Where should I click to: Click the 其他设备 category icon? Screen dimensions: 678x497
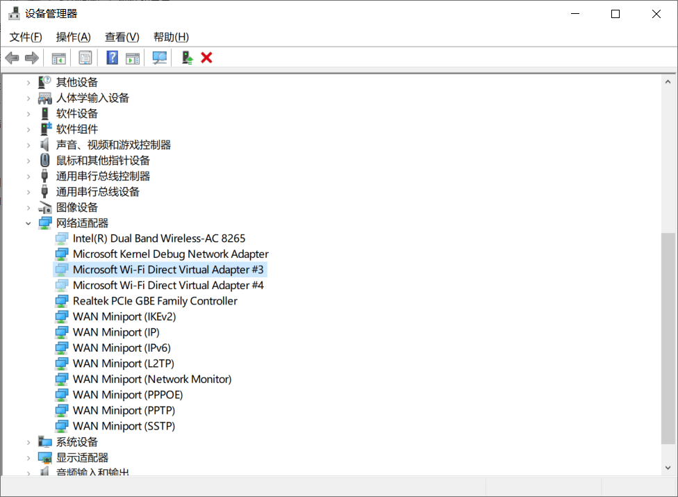tap(44, 82)
